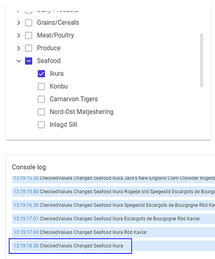Expand the Produce category chevron
215x259 pixels.
point(19,48)
